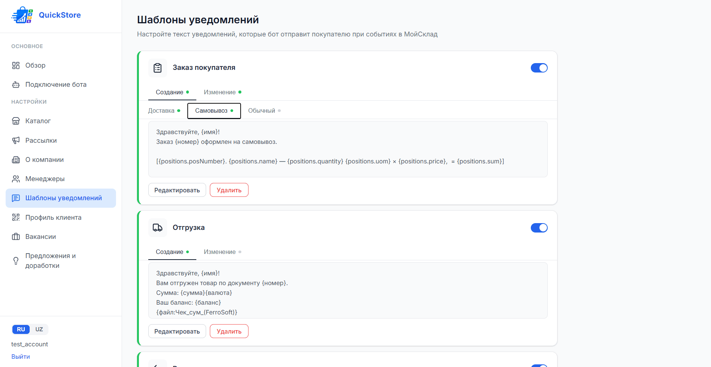Image resolution: width=711 pixels, height=367 pixels.
Task: Click the Выйти logout link
Action: [21, 357]
